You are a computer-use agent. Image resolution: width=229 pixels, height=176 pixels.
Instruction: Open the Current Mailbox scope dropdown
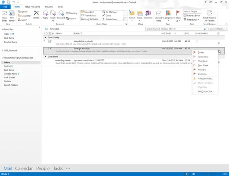[x=218, y=29]
